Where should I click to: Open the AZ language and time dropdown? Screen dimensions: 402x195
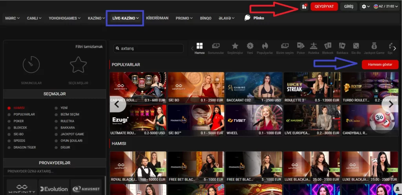pos(386,7)
